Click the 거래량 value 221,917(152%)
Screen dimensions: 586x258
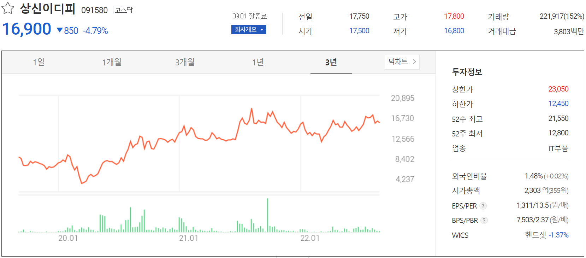[562, 16]
